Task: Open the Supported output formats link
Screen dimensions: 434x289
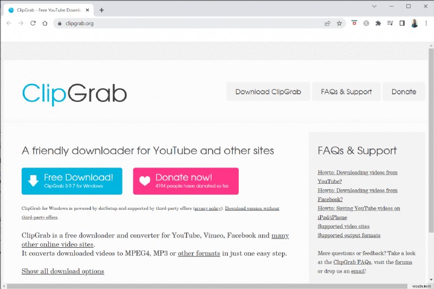Action: pos(349,235)
